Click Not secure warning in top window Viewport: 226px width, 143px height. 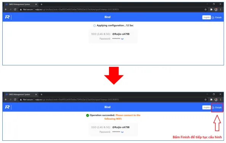click(x=26, y=10)
